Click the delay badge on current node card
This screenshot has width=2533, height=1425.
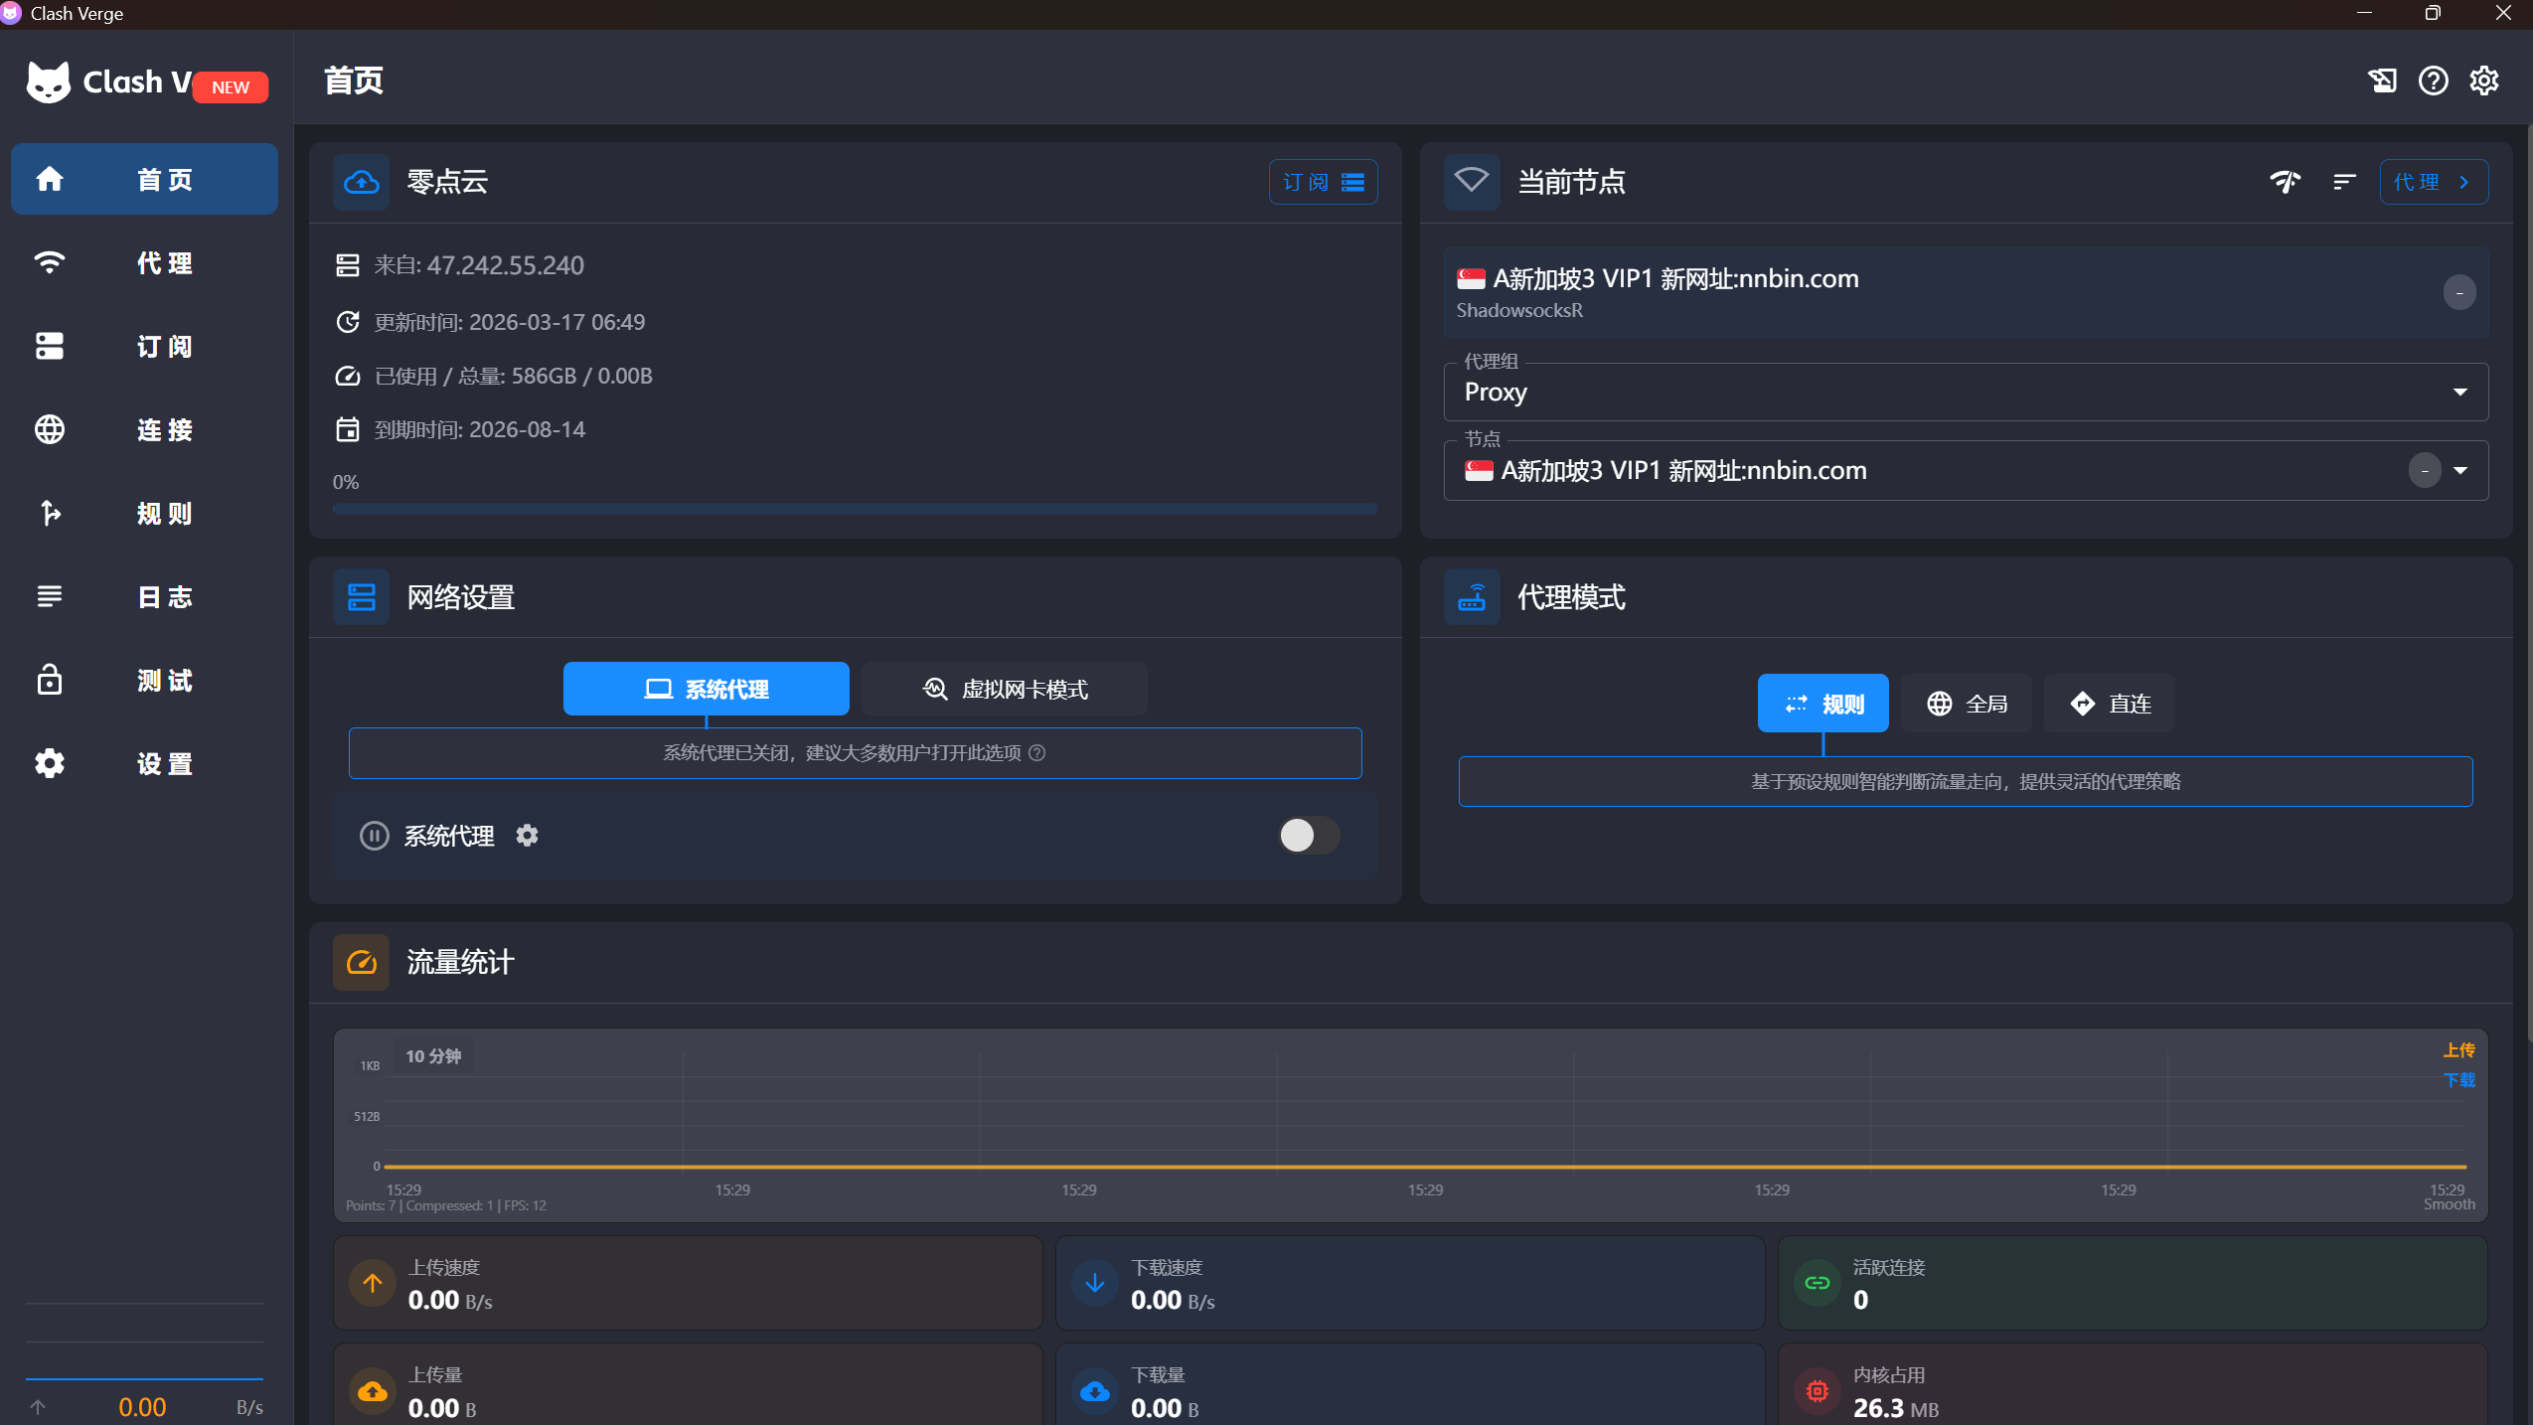coord(2459,292)
